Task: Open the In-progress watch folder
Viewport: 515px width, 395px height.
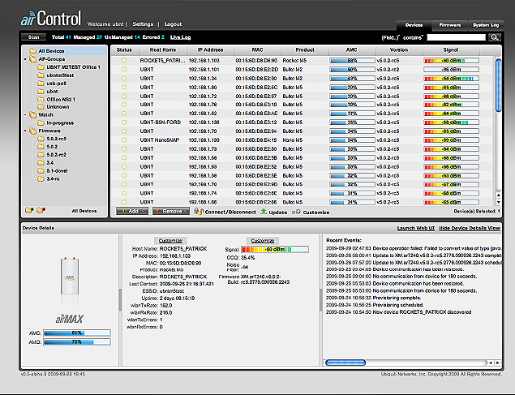Action: pos(55,122)
